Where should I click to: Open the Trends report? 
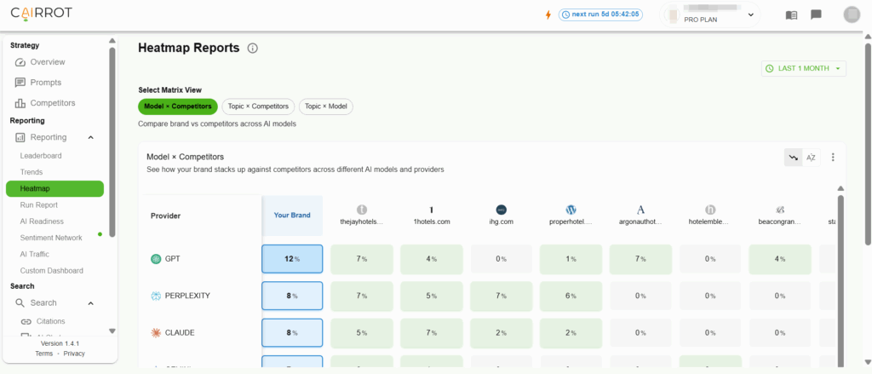(x=32, y=172)
